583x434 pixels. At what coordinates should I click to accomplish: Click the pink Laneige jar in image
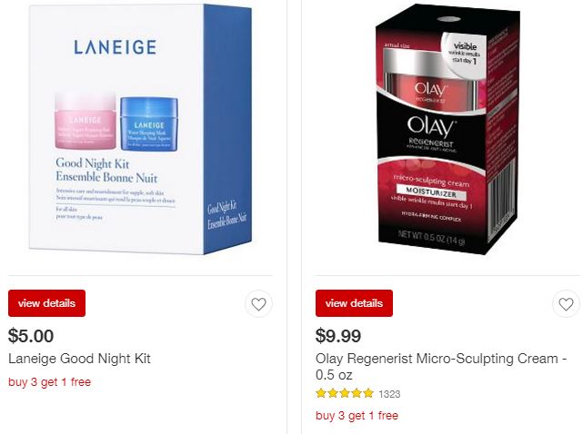tap(85, 121)
